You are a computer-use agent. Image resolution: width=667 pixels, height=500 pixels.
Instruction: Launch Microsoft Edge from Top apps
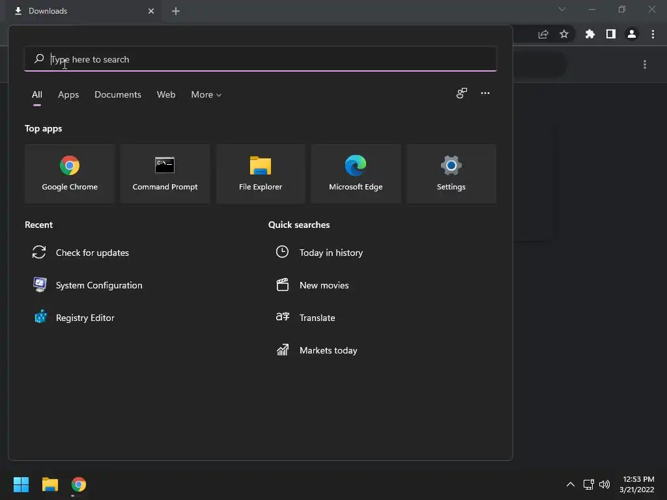click(356, 174)
